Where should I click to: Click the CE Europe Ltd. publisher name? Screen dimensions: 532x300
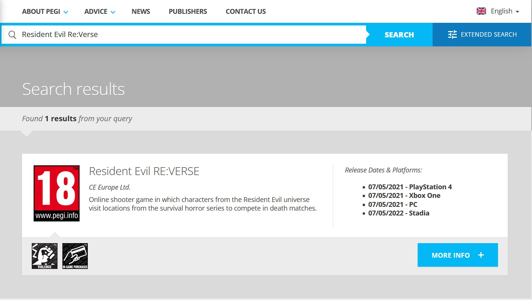[x=109, y=187]
